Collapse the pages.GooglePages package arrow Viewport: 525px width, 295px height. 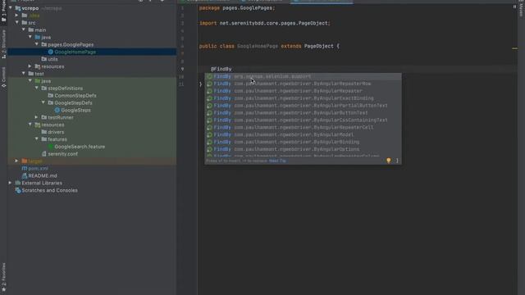click(36, 44)
